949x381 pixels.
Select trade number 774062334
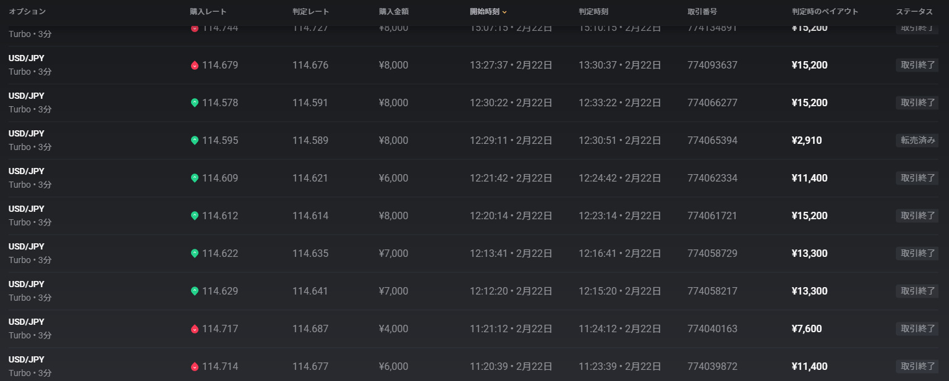(712, 178)
